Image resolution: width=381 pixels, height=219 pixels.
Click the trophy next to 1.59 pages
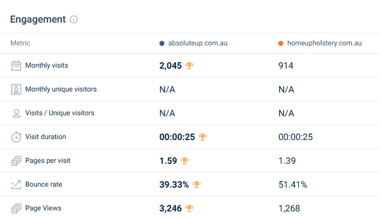point(184,161)
